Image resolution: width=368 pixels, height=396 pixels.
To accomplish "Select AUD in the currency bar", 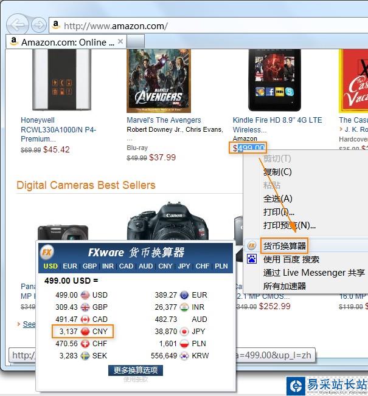I will (x=146, y=266).
